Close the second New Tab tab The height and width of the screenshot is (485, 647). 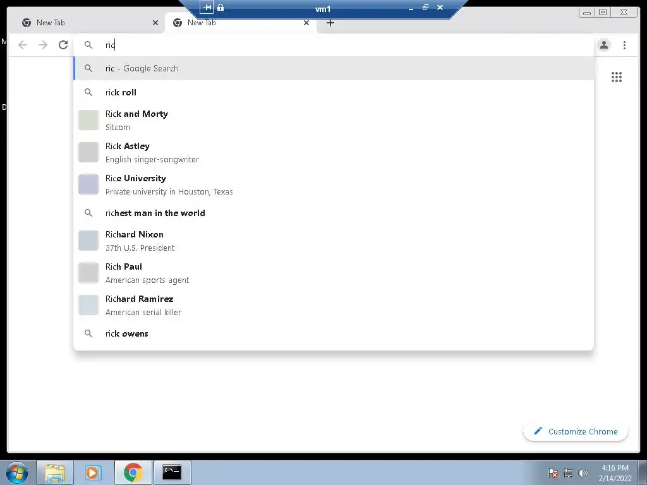(306, 23)
